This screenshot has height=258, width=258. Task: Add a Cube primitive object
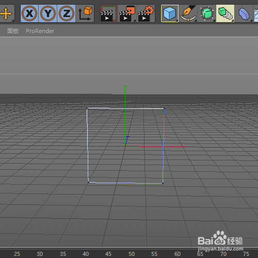170,13
